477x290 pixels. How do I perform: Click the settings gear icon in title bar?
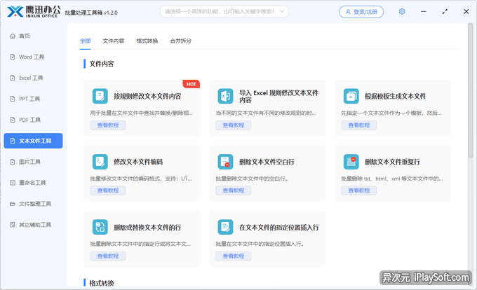[x=402, y=11]
